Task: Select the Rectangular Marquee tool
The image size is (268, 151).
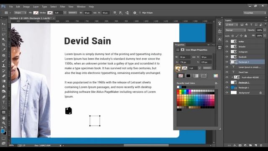Action: pyautogui.click(x=4, y=29)
